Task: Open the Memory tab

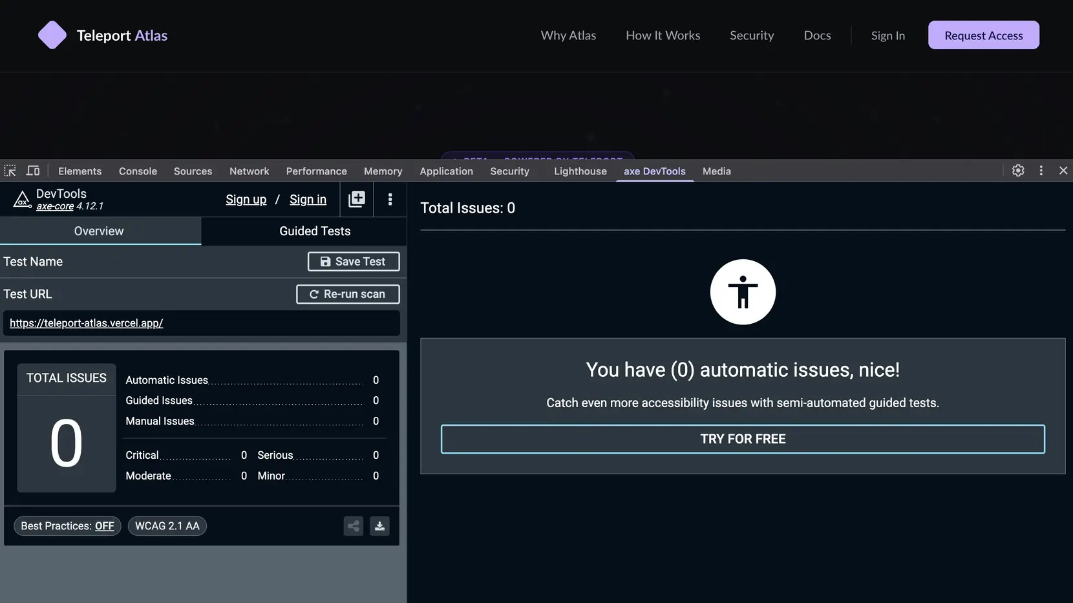Action: click(383, 171)
